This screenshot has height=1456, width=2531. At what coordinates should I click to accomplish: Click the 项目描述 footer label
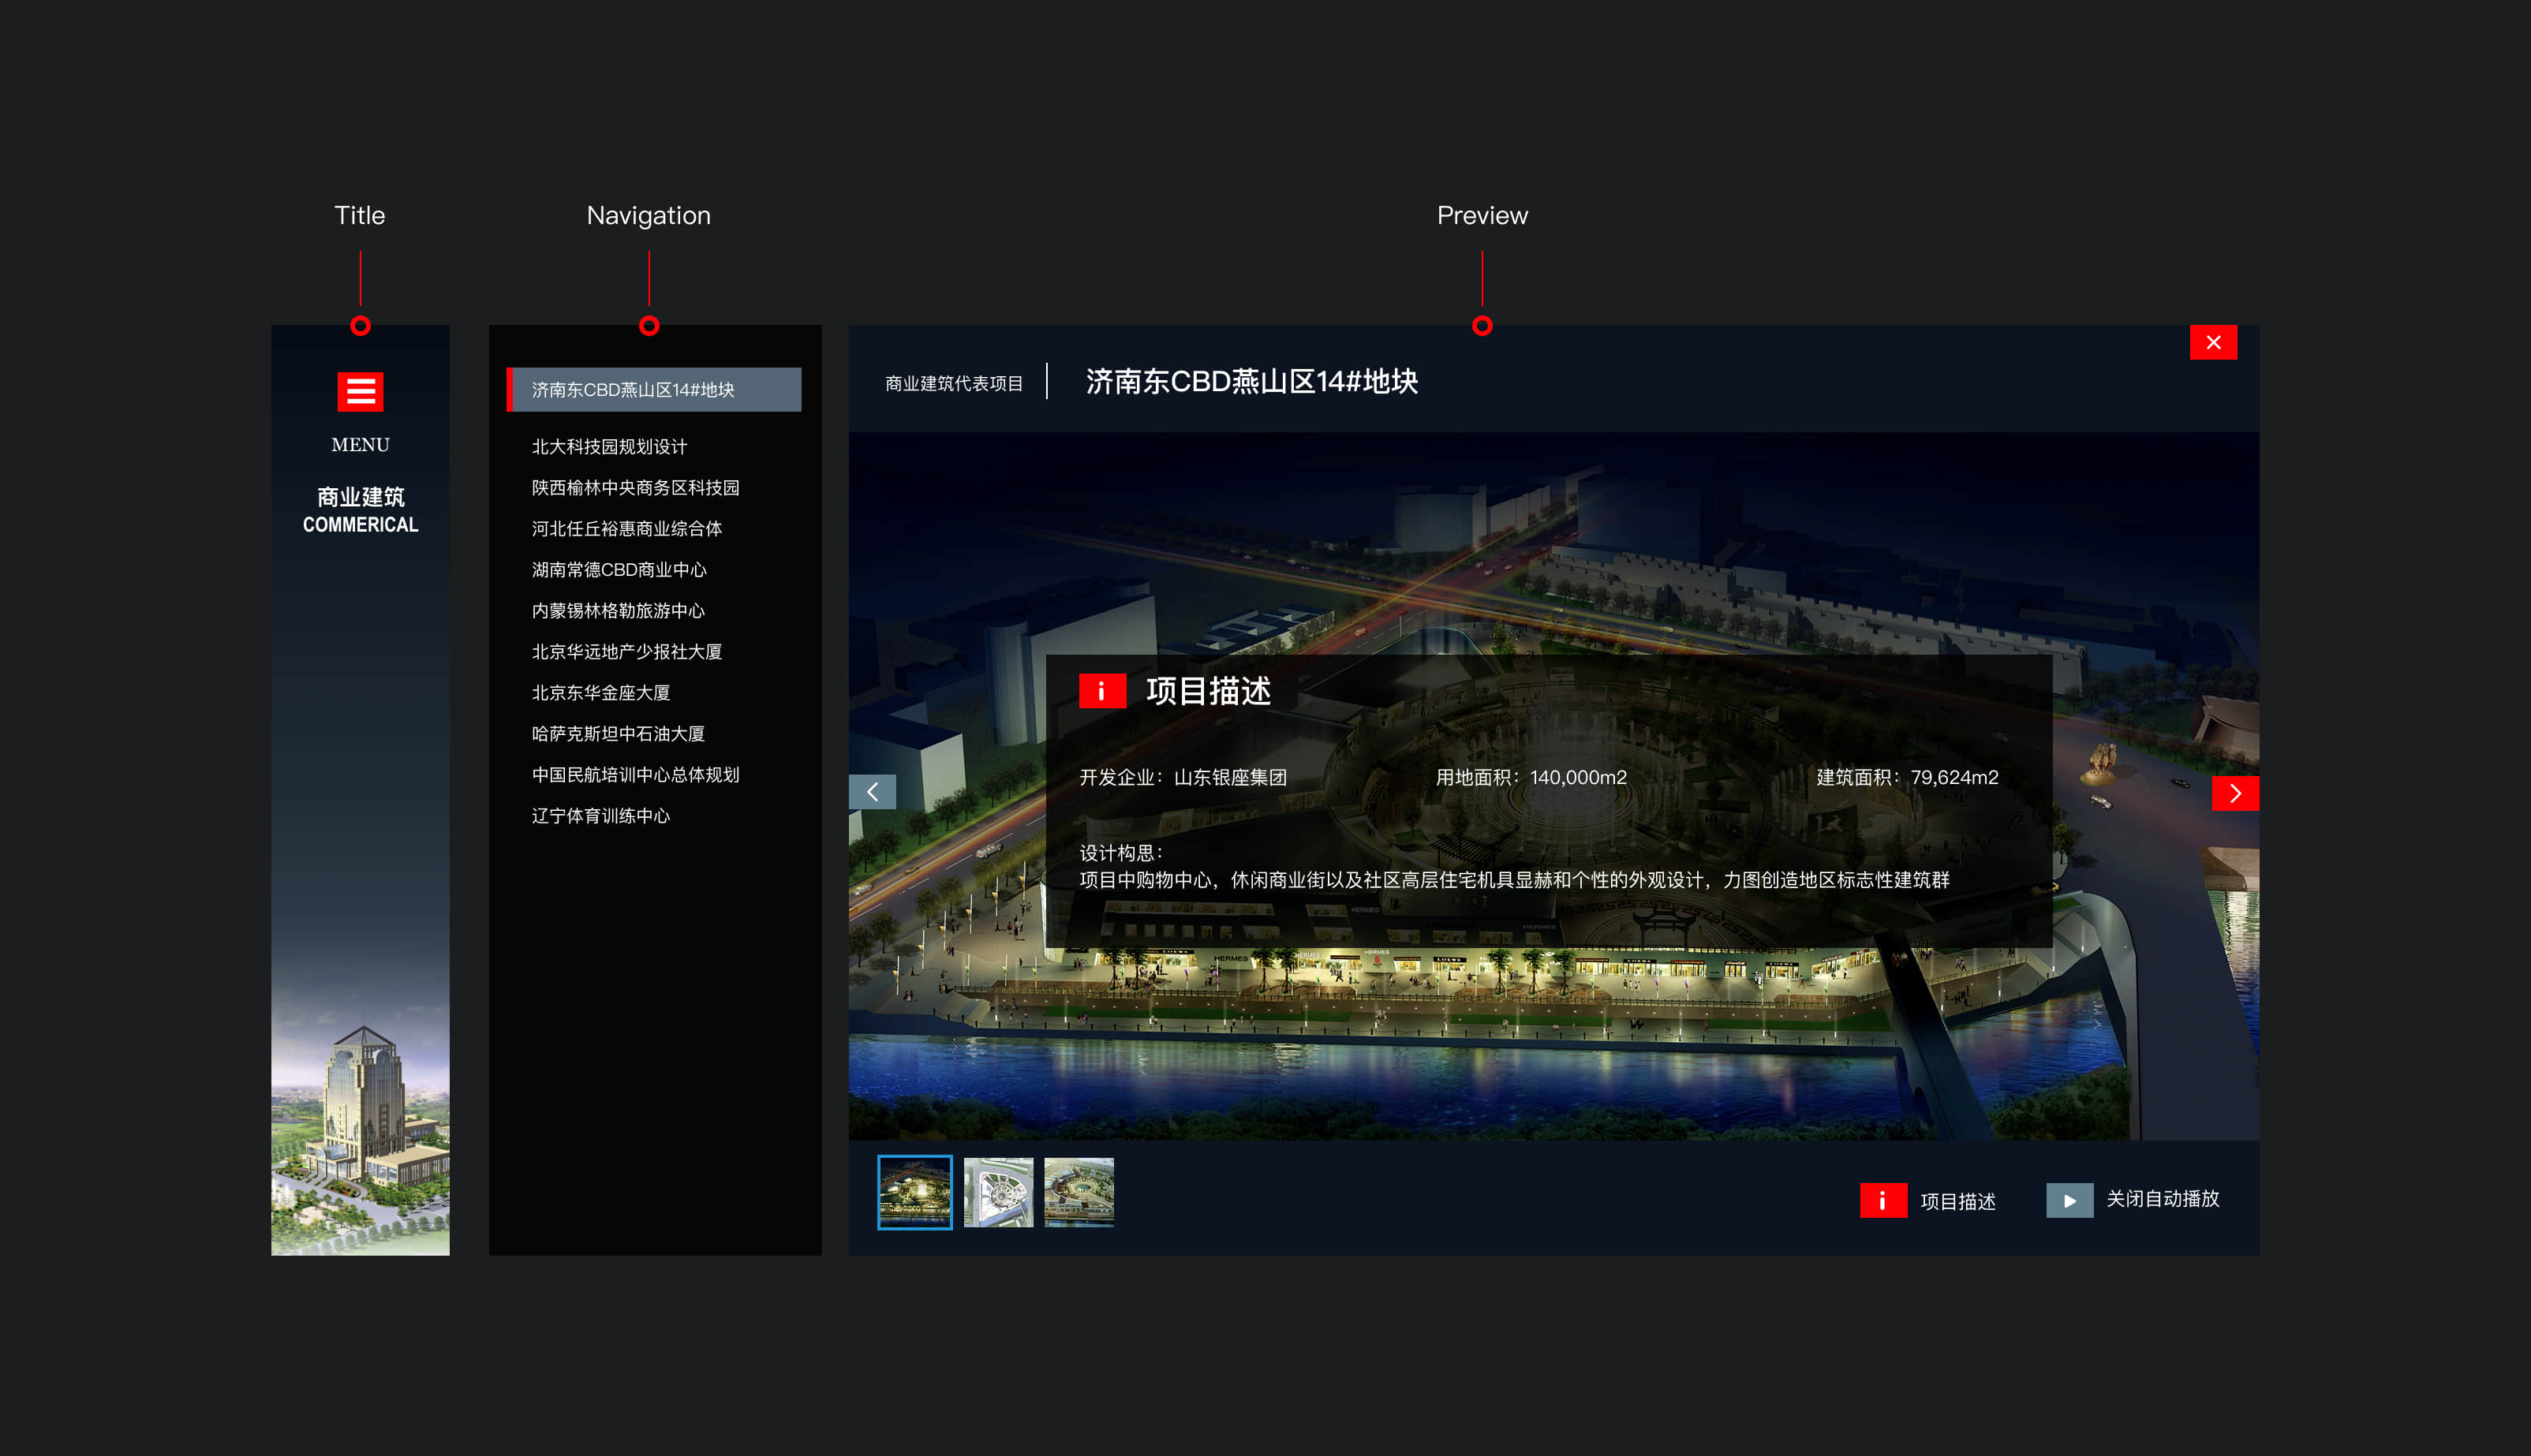click(x=1957, y=1201)
